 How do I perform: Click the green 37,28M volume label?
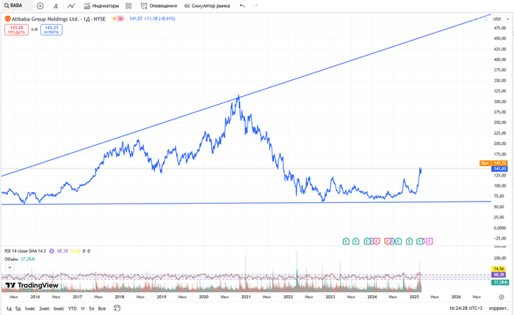pyautogui.click(x=499, y=282)
